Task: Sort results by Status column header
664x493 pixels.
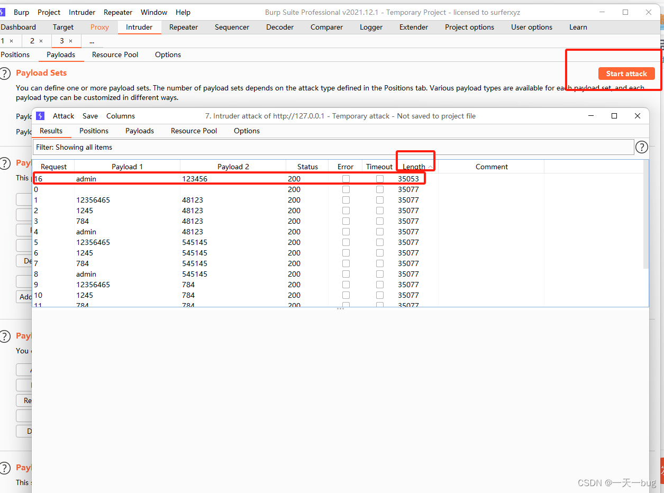Action: [307, 167]
